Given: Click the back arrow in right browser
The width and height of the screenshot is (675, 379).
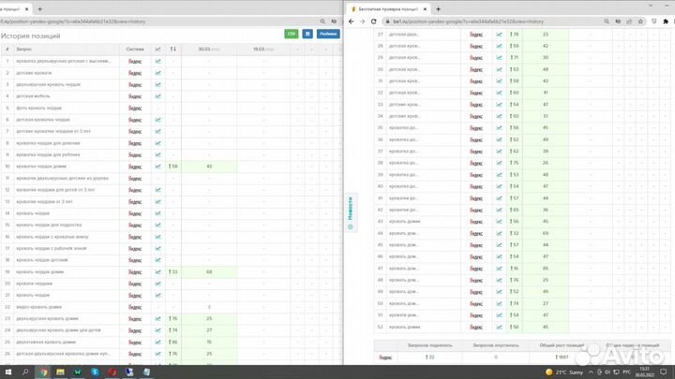Looking at the screenshot, I should coord(352,21).
